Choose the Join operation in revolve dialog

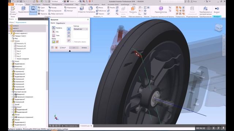click(69, 29)
